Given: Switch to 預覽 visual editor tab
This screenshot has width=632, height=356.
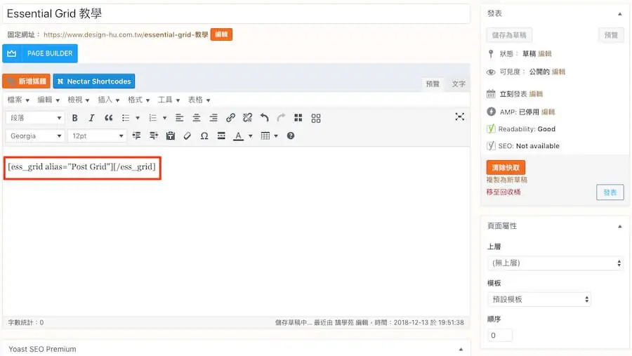Looking at the screenshot, I should [x=433, y=84].
